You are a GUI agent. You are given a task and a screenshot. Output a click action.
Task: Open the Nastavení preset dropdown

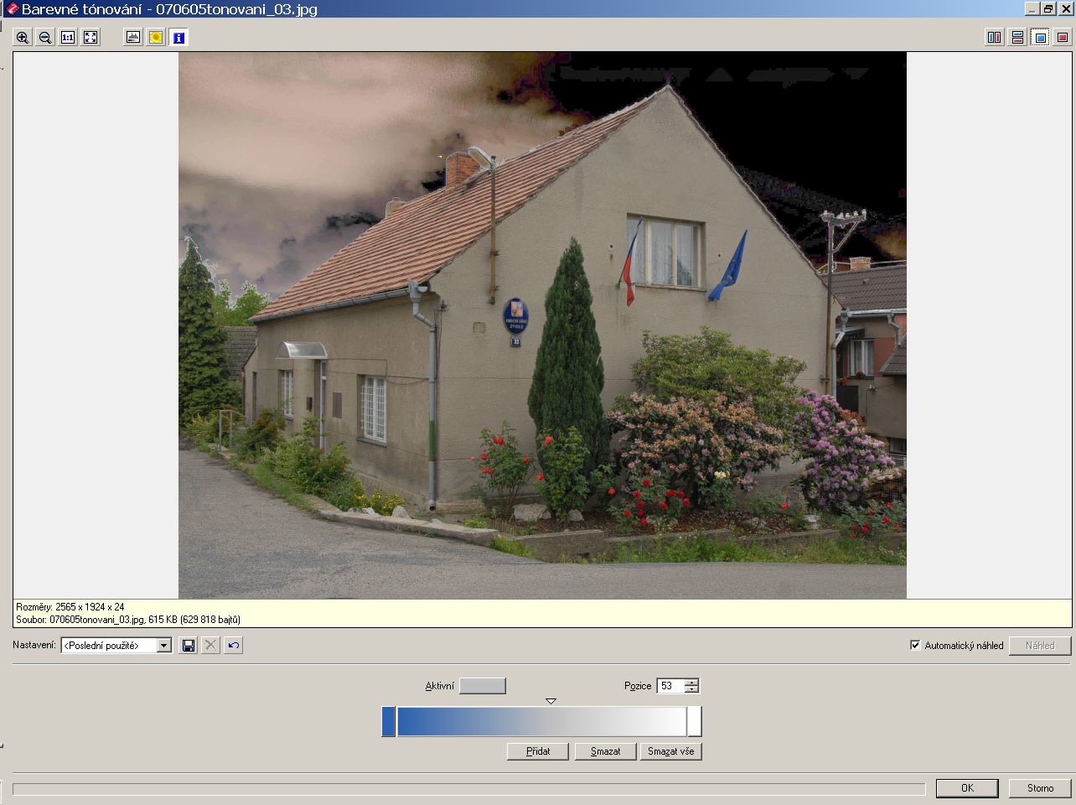pos(164,646)
